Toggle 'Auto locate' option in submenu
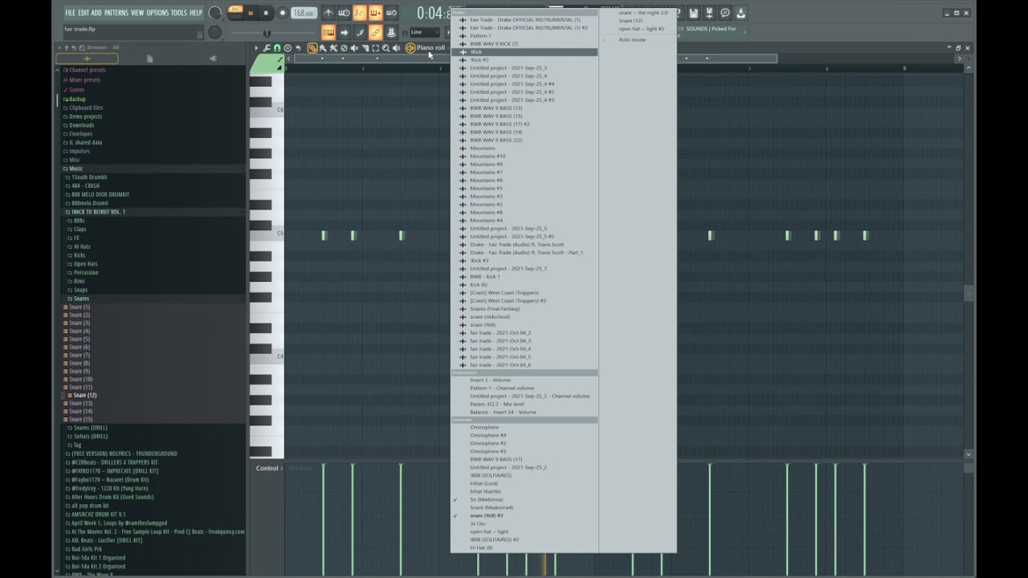This screenshot has height=578, width=1028. (x=632, y=40)
